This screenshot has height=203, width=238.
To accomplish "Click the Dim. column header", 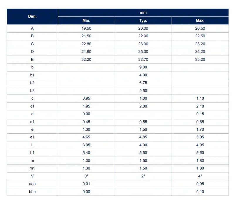I will point(32,16).
